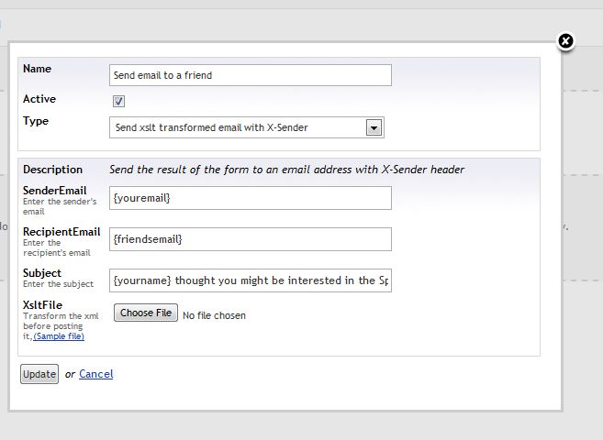Screen dimensions: 603x440
Task: Click the "No file chosen" text
Action: pos(214,315)
